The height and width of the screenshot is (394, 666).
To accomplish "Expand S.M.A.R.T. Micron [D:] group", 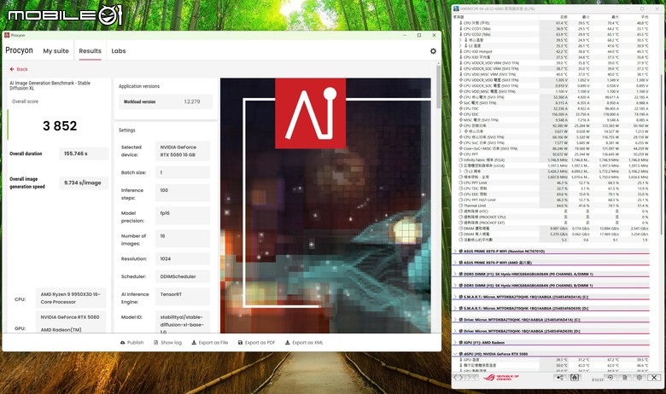I will click(455, 309).
